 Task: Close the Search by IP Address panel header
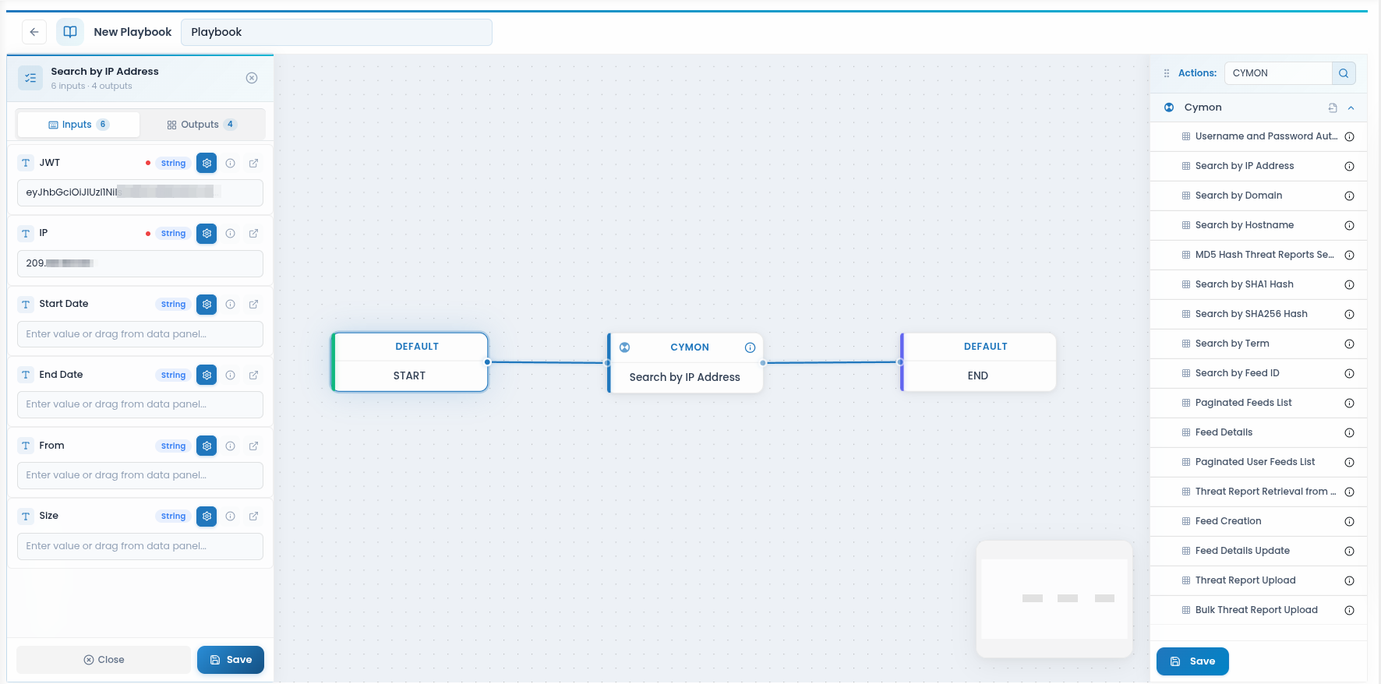click(x=252, y=78)
